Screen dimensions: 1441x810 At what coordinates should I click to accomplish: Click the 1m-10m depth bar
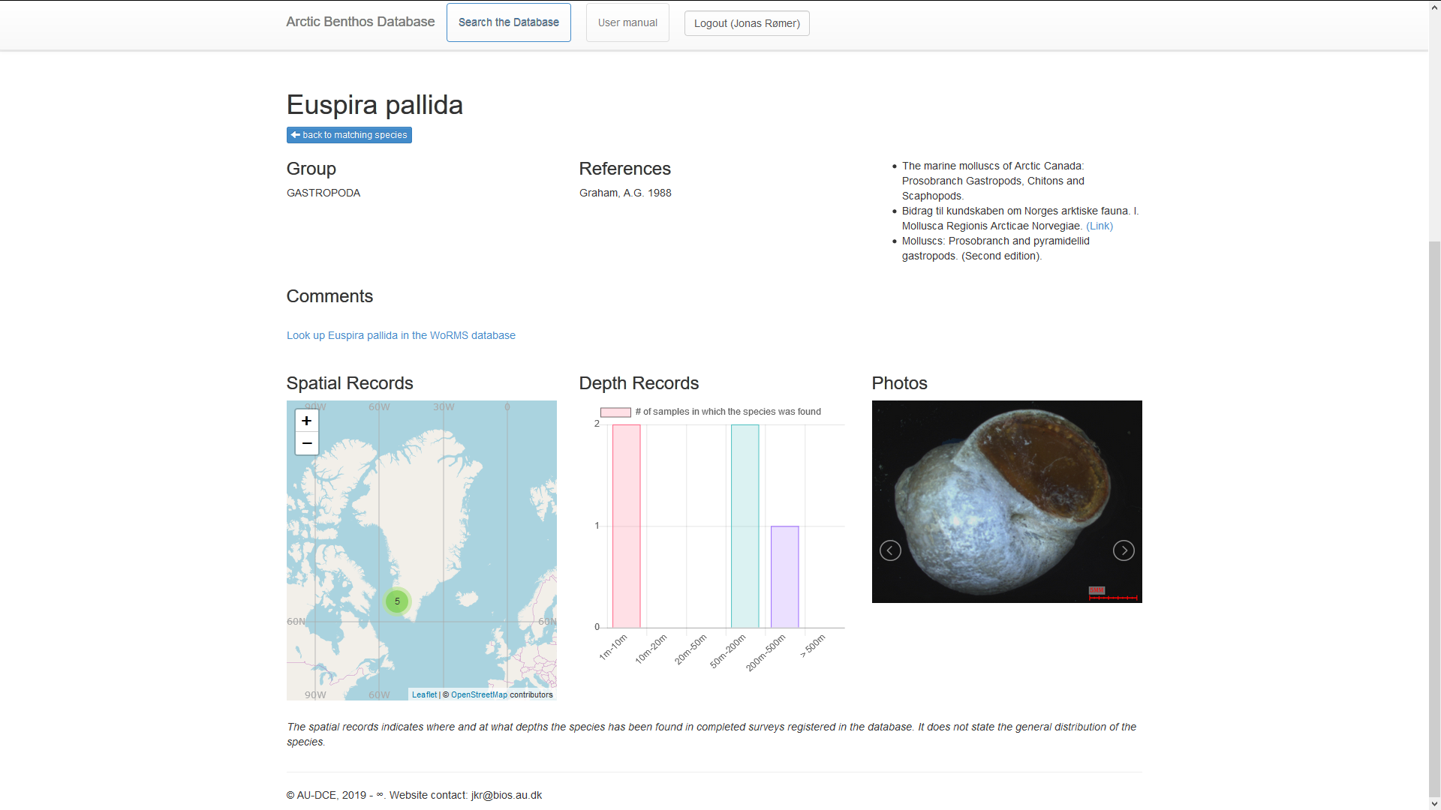coord(627,526)
